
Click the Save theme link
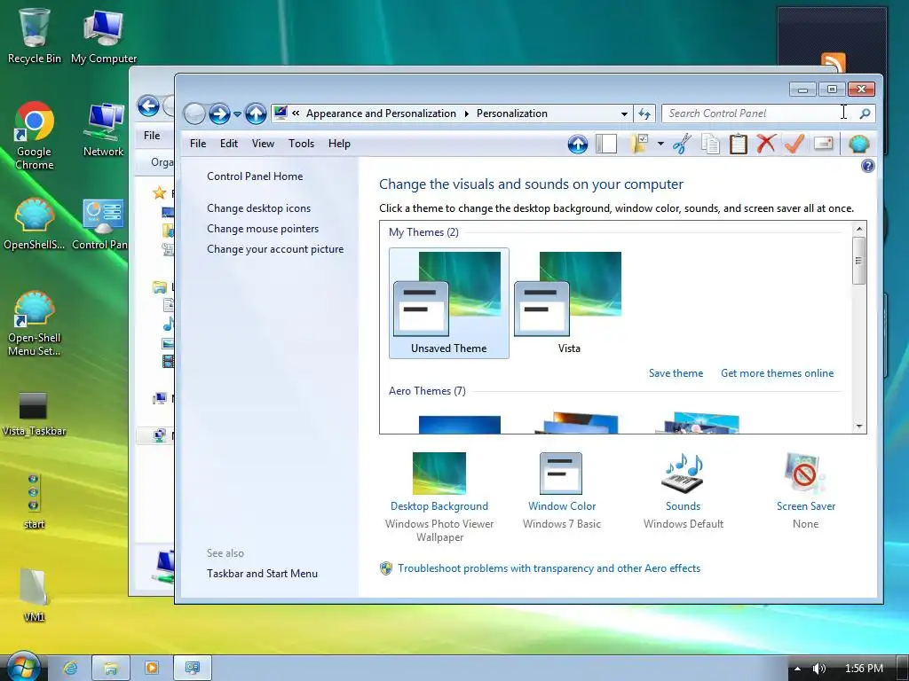pyautogui.click(x=676, y=373)
